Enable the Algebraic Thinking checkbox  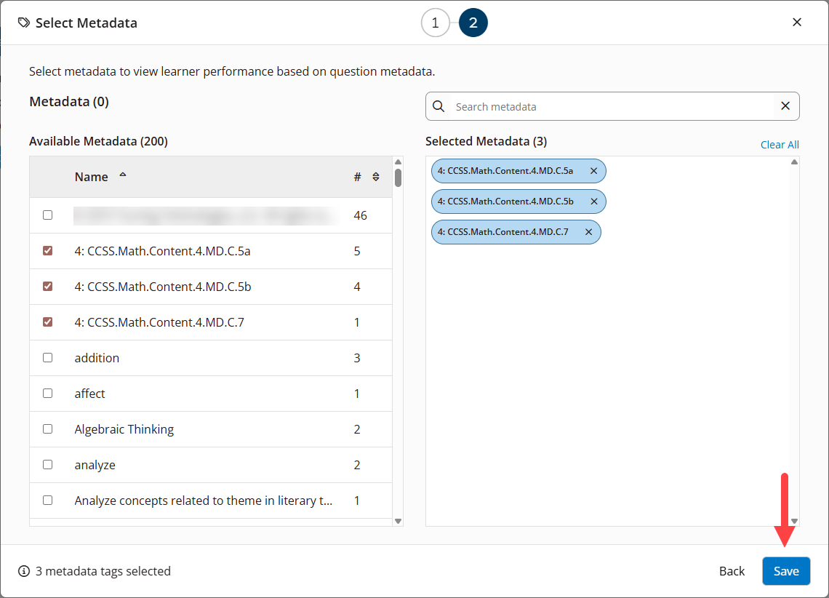click(x=47, y=429)
